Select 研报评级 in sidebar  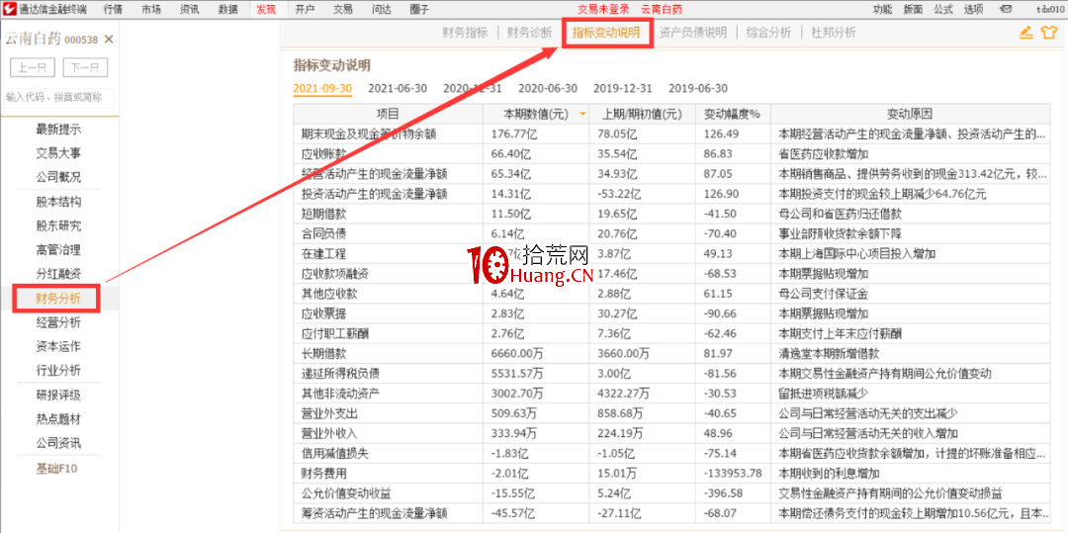point(58,396)
